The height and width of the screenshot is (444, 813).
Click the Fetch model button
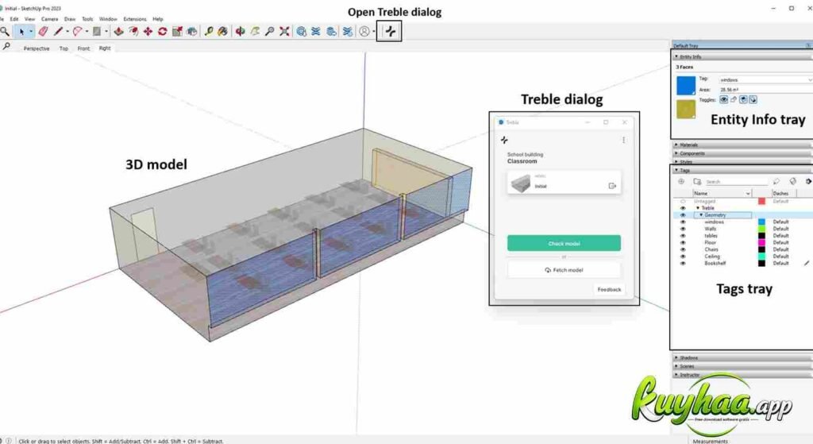click(564, 270)
